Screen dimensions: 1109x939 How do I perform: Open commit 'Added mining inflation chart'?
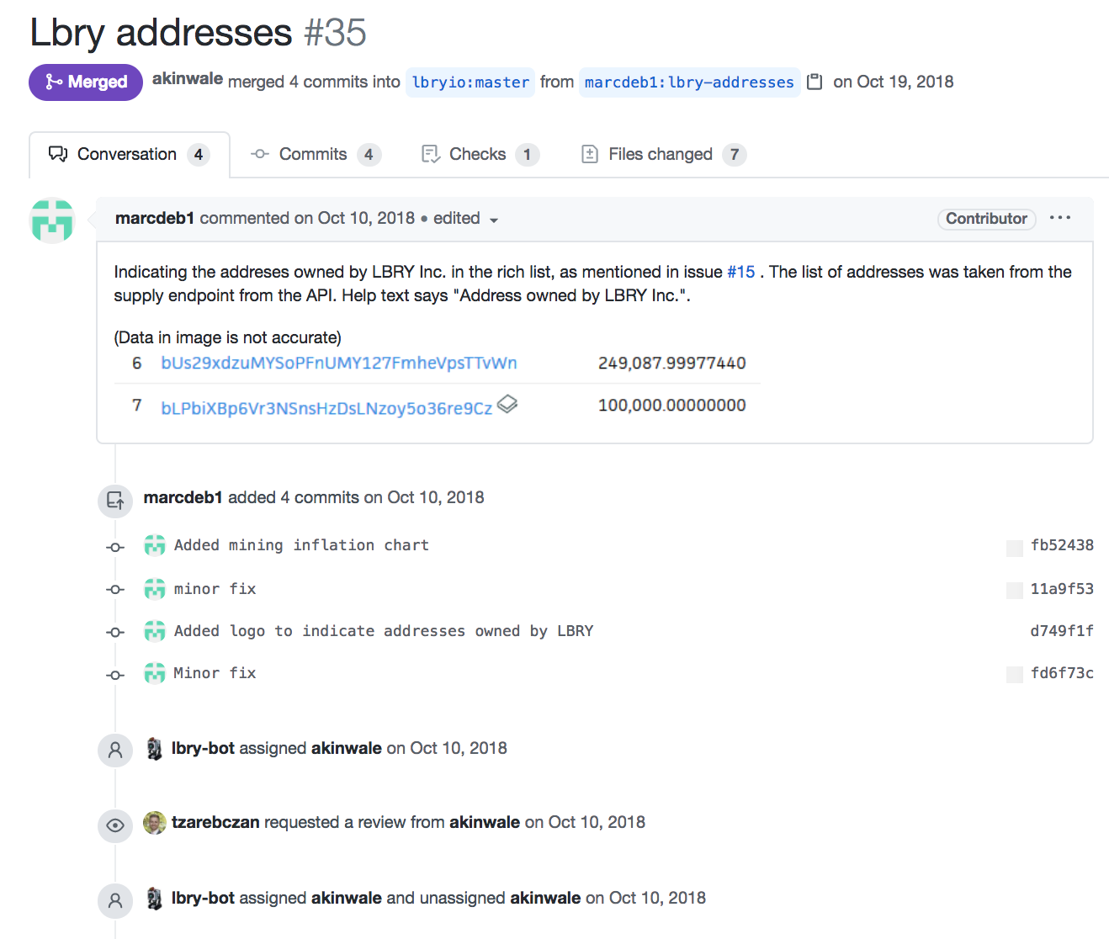point(301,545)
